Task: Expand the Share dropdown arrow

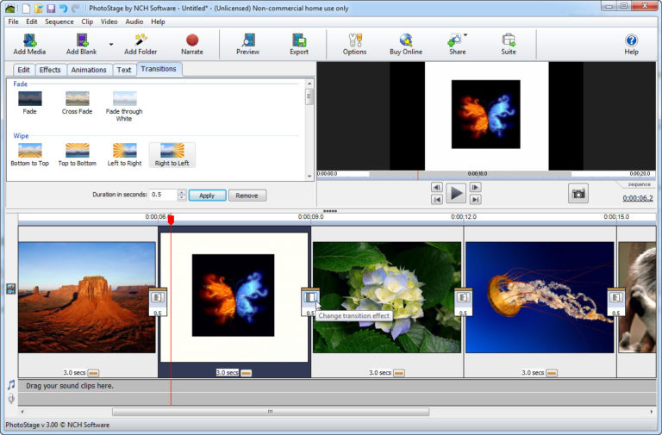Action: click(x=466, y=36)
